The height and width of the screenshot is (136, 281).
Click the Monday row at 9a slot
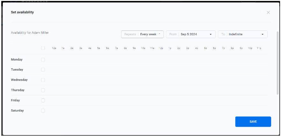[134, 60]
